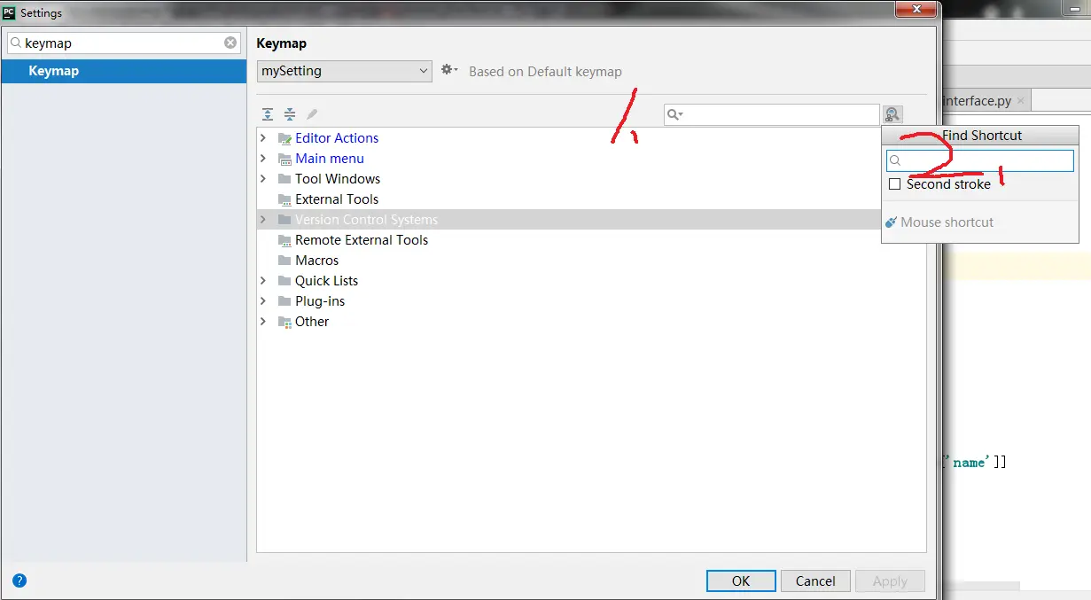This screenshot has width=1091, height=600.
Task: Expand the Plug-ins node
Action: tap(263, 301)
